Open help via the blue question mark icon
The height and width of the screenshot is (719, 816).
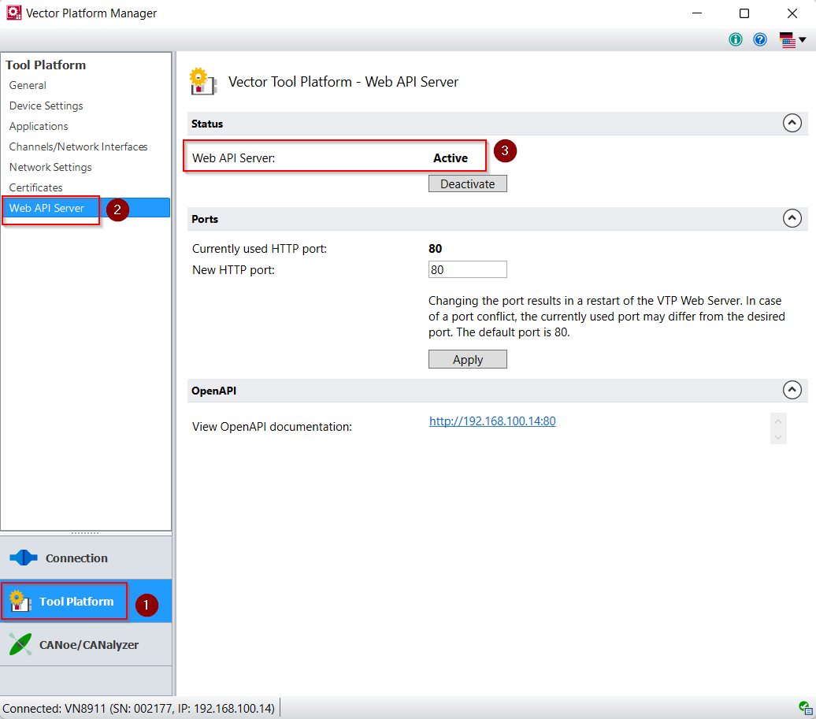[760, 39]
